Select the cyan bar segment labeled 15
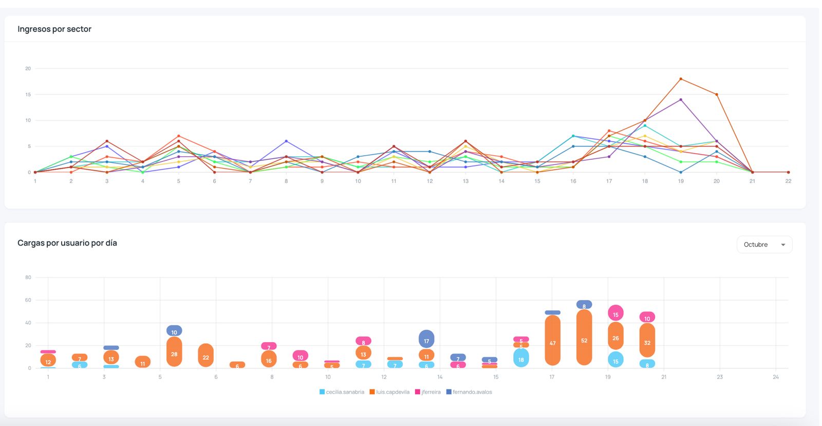Image resolution: width=822 pixels, height=426 pixels. point(615,360)
